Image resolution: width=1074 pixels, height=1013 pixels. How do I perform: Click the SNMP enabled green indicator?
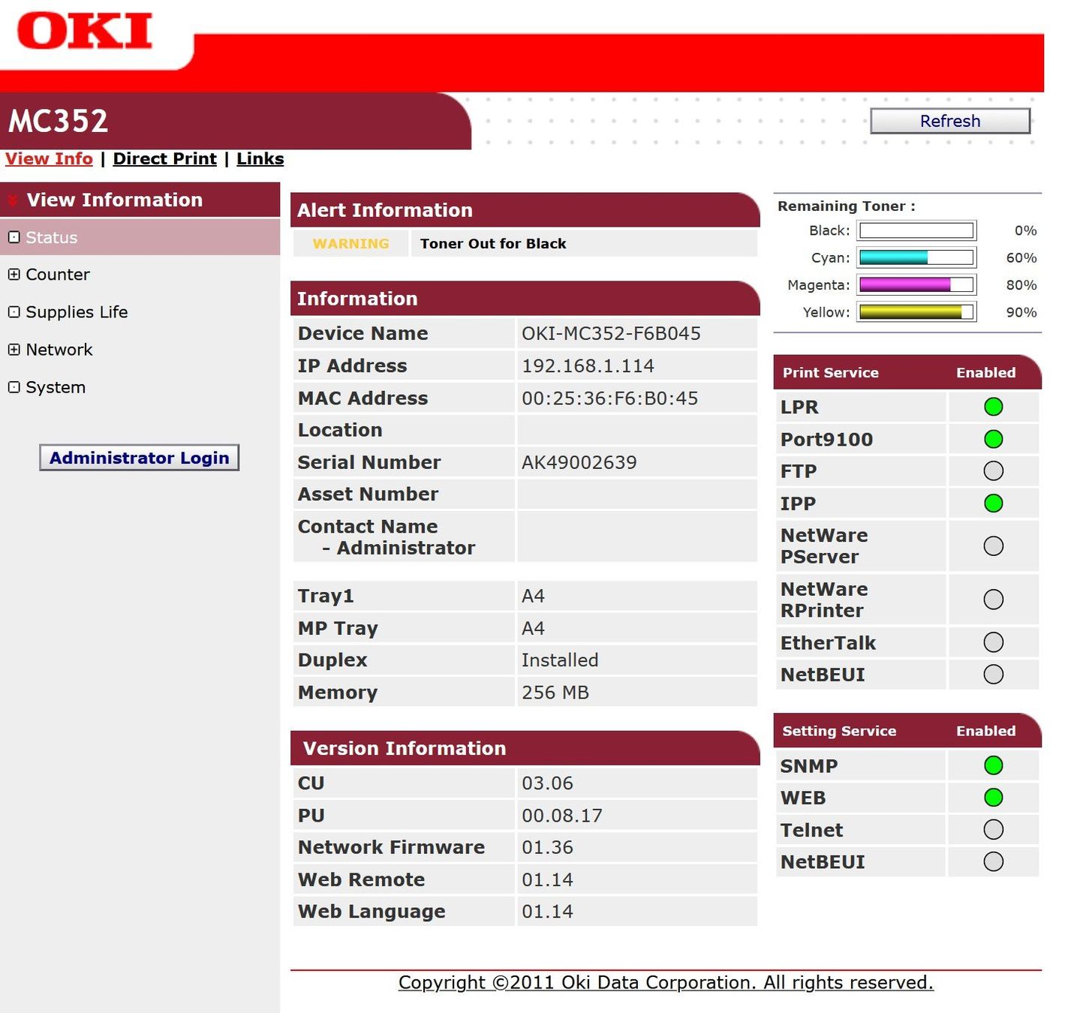993,765
